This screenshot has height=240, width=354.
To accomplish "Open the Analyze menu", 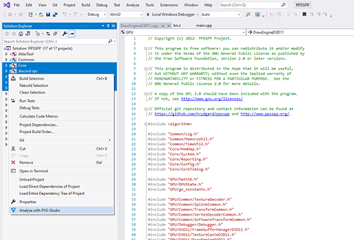I will point(132,5).
